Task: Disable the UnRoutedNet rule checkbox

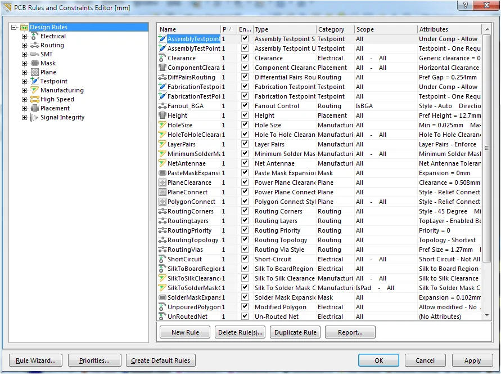Action: coord(245,317)
